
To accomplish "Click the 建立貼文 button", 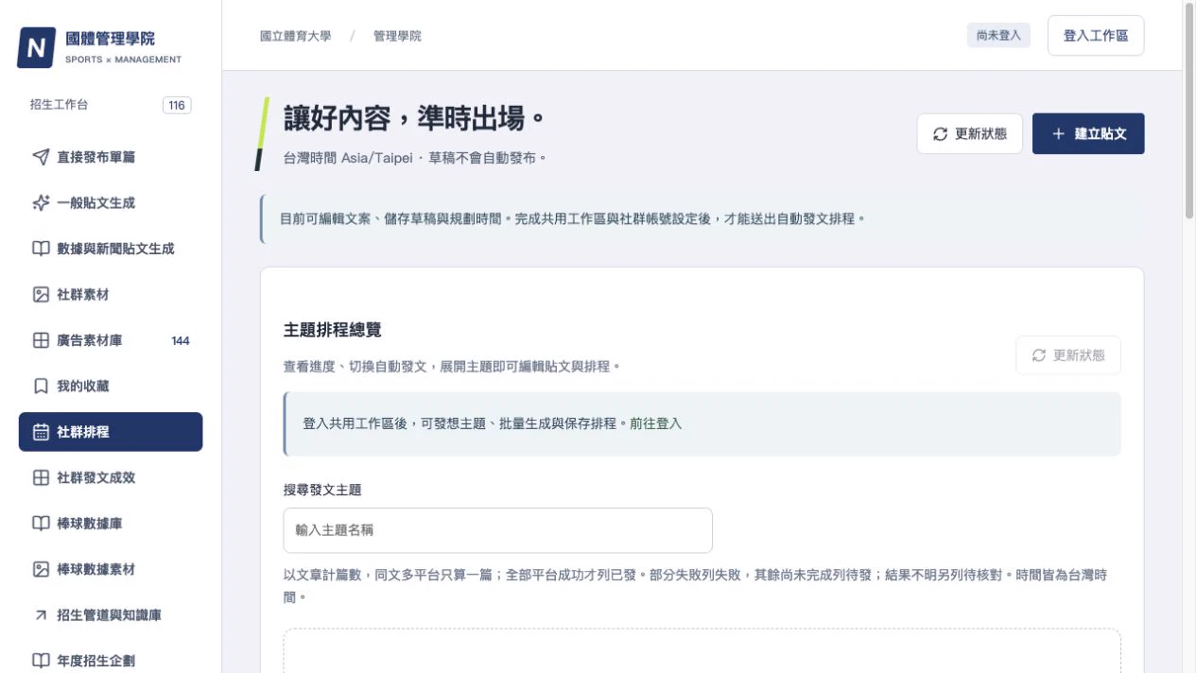I will 1088,134.
